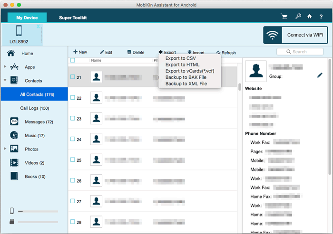Click the Contacts book icon
The height and width of the screenshot is (234, 333).
point(14,80)
